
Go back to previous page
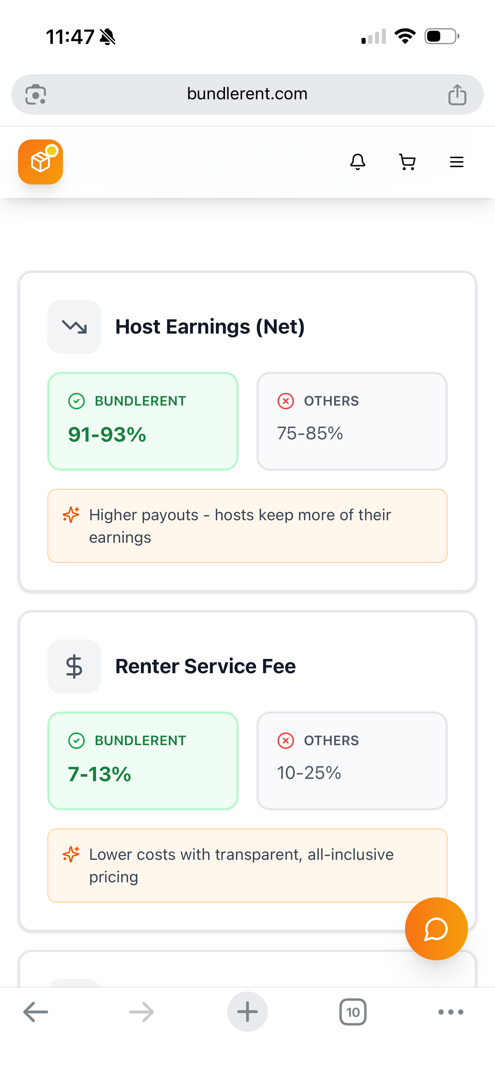tap(36, 1012)
